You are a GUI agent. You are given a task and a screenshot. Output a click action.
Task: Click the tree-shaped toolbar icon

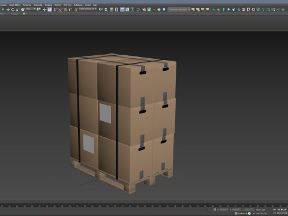[x=238, y=10]
